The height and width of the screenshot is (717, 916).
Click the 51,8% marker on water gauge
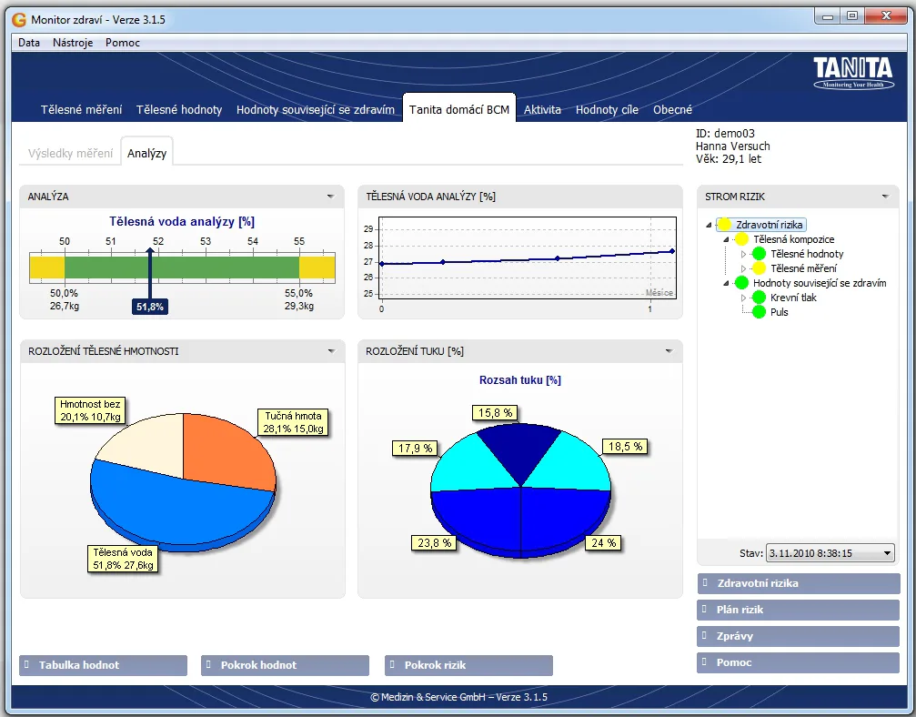coord(150,308)
